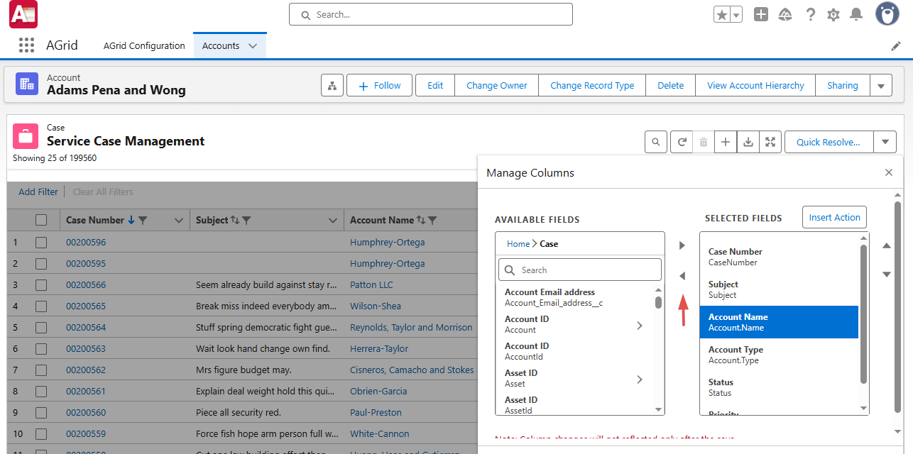Open Case Number column menu chevron
Screen dimensions: 913x454
point(179,221)
